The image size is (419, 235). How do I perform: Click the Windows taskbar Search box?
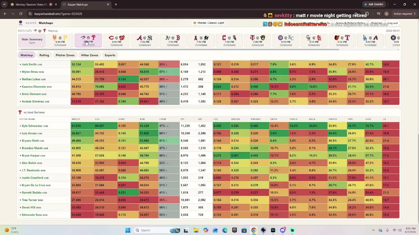point(157,230)
